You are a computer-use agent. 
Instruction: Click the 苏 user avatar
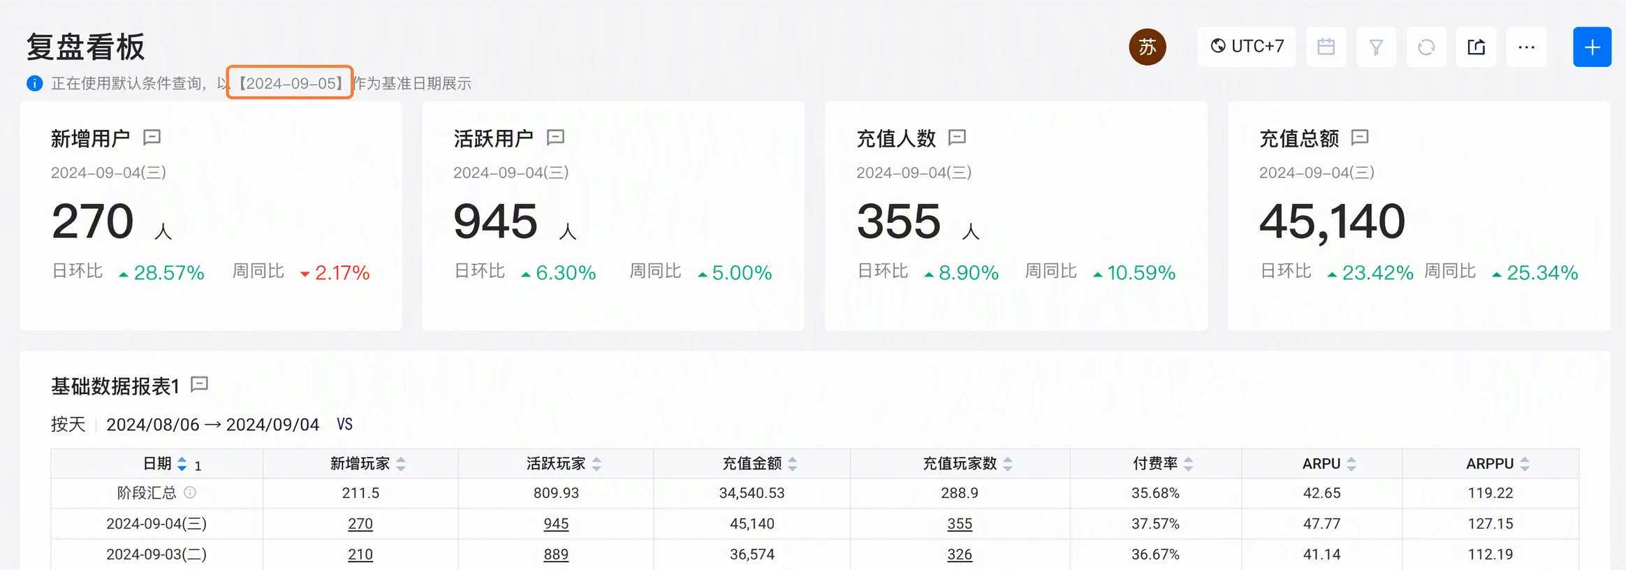pos(1148,47)
